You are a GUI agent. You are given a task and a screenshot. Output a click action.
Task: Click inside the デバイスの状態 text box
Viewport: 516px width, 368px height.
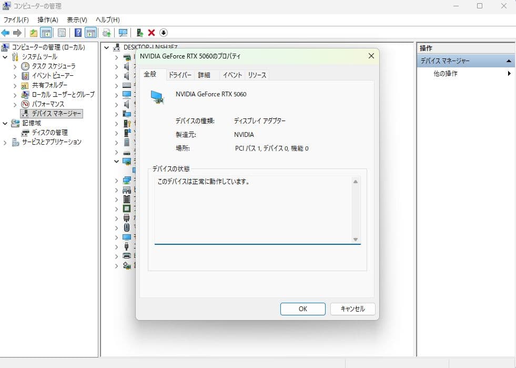tap(253, 210)
